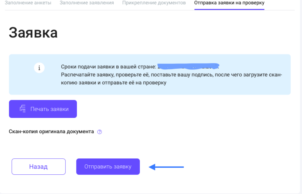Viewport: 302px width, 194px height.
Task: Go to the Прикрепление документов tab
Action: pos(154,3)
